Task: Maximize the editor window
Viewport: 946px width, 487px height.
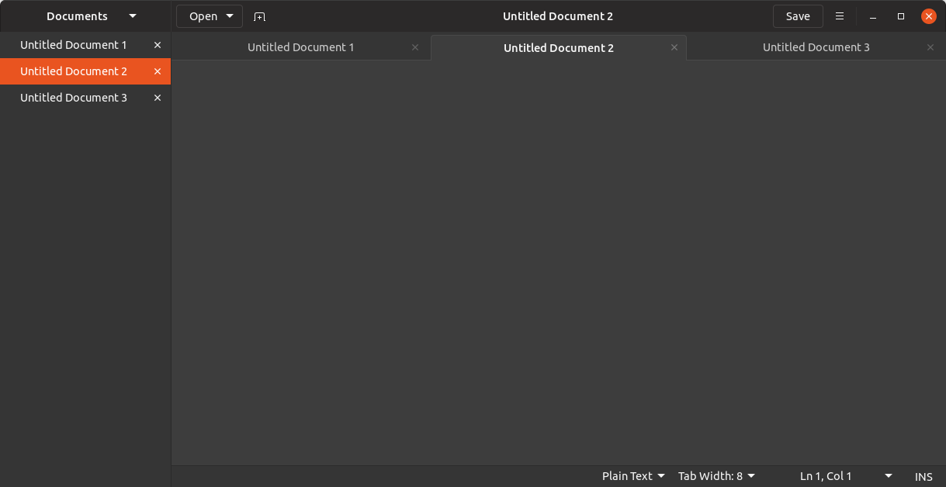Action: point(901,16)
